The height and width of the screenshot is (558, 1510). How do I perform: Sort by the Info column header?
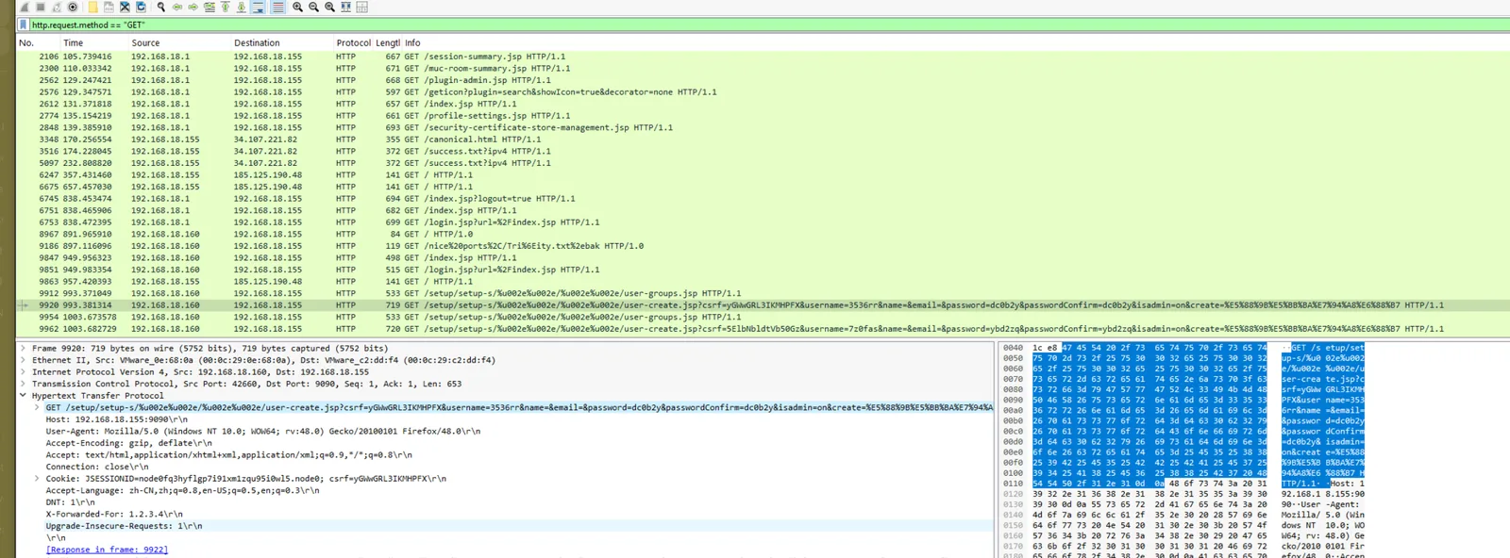tap(955, 42)
